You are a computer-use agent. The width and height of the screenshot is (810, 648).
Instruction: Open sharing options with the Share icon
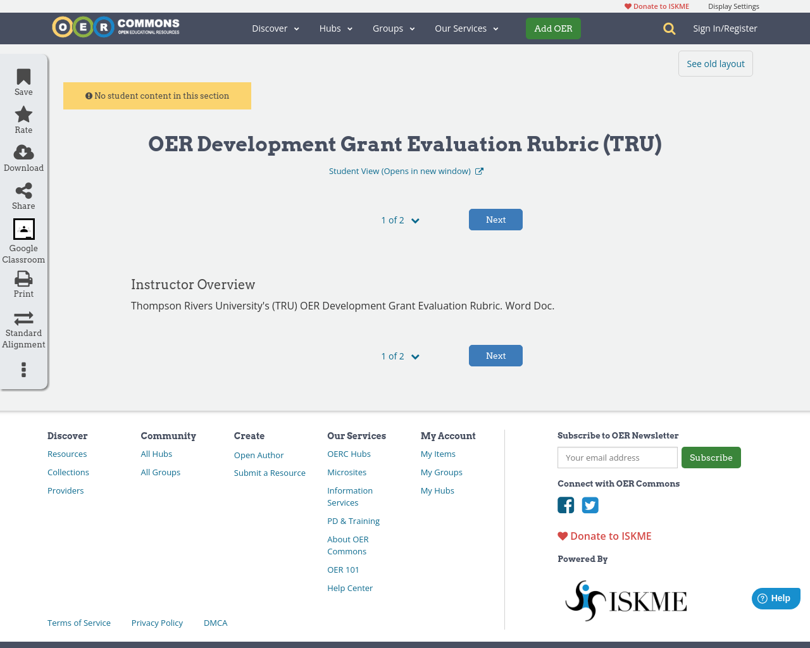pyautogui.click(x=23, y=190)
